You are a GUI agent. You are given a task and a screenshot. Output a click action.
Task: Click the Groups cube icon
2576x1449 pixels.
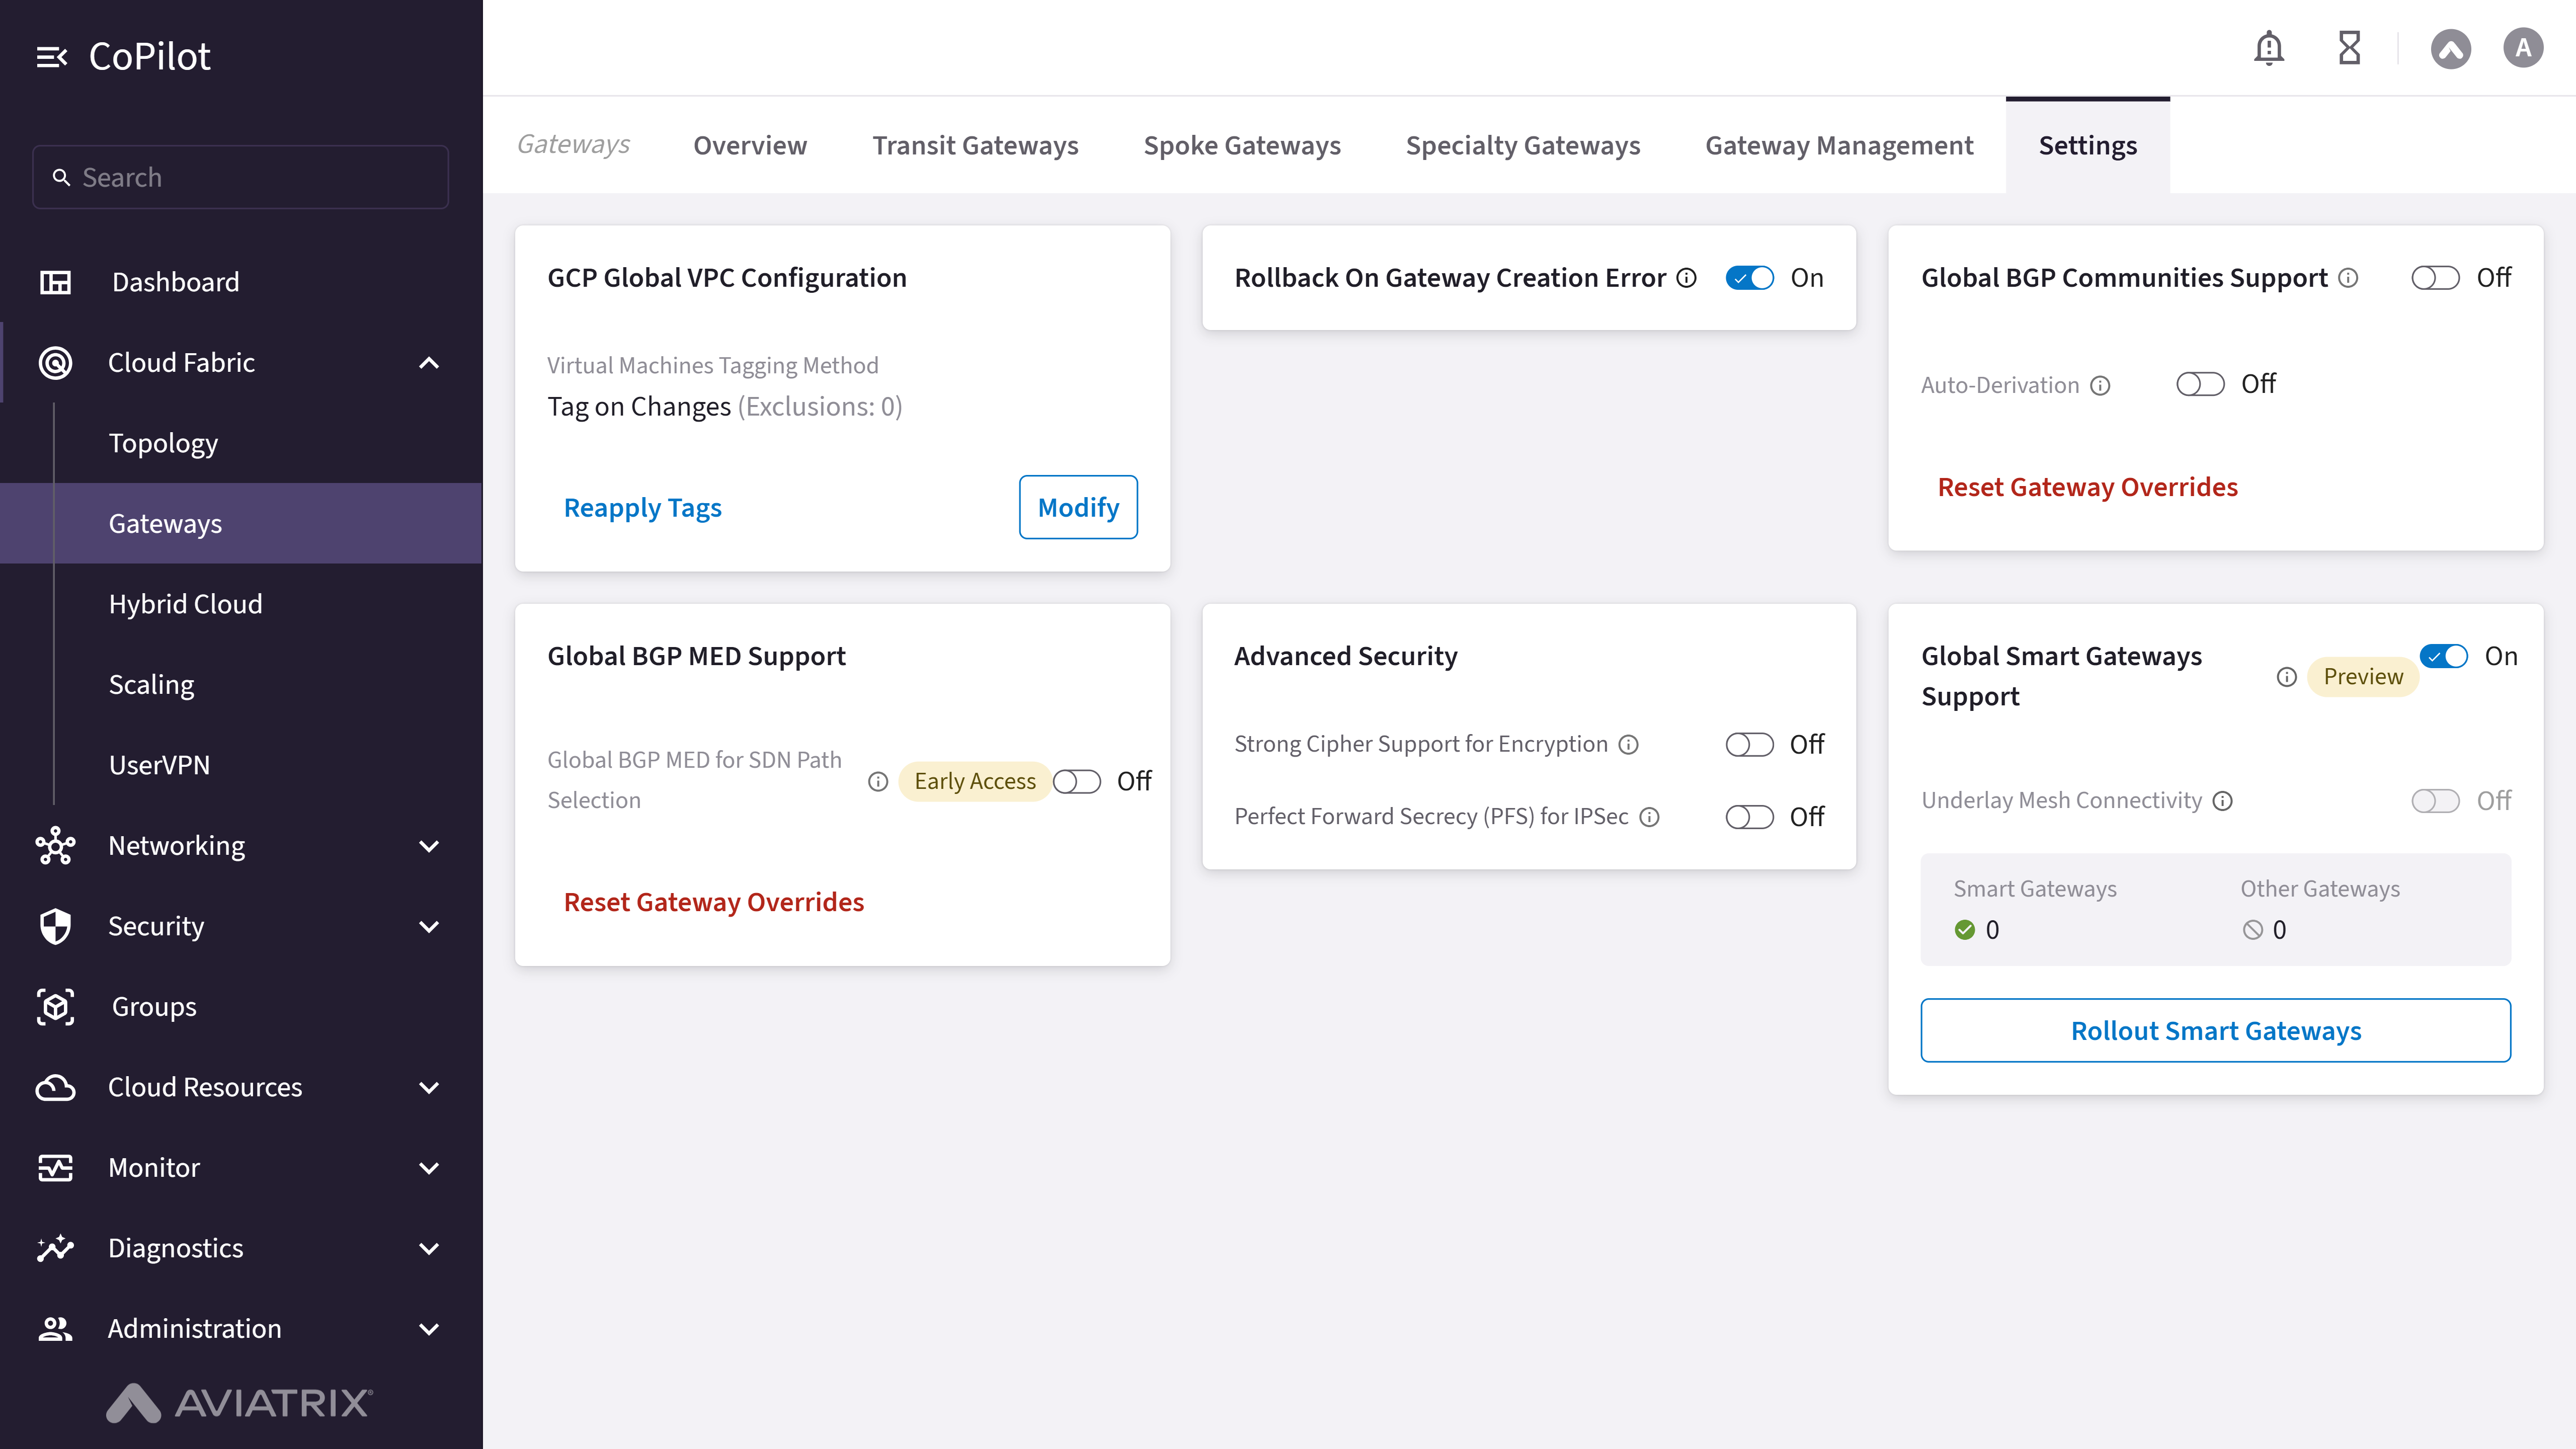pyautogui.click(x=55, y=1007)
